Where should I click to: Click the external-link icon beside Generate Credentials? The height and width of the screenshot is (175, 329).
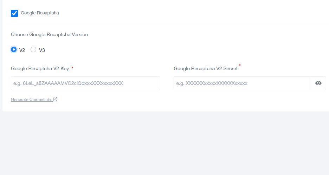tap(55, 100)
